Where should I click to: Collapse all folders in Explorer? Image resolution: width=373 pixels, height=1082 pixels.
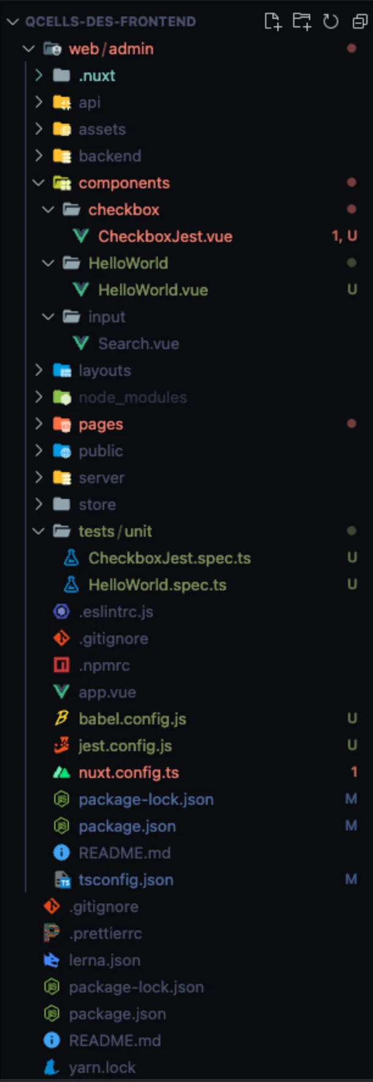coord(360,22)
